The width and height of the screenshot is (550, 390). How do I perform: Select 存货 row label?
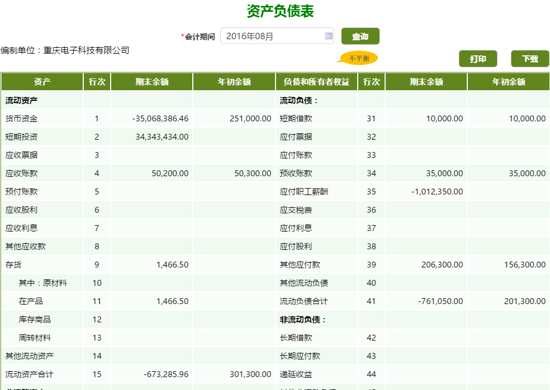click(x=13, y=264)
